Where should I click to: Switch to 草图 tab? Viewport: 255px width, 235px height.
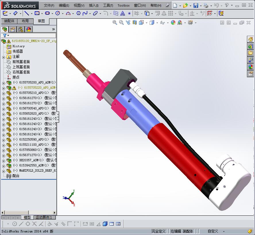(x=41, y=21)
